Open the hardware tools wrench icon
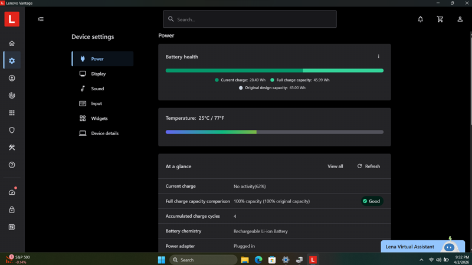The height and width of the screenshot is (265, 472). (x=12, y=148)
